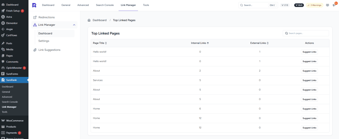
Task: Click the SureRank logo icon
Action: [34, 5]
